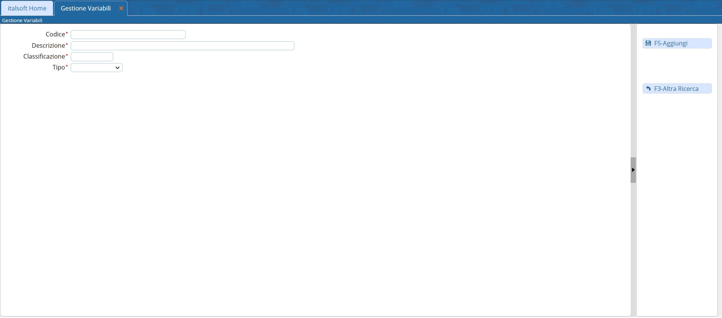
Task: Click the F3-Altra Ricerca button
Action: coord(677,89)
